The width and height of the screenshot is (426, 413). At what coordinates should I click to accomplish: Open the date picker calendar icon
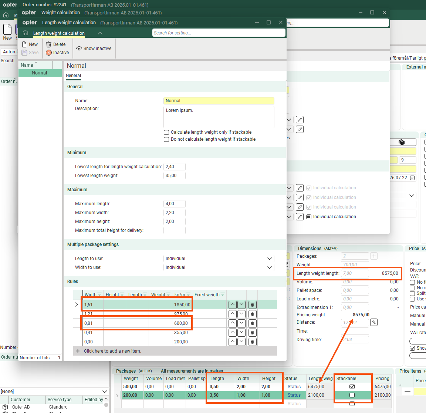click(412, 178)
